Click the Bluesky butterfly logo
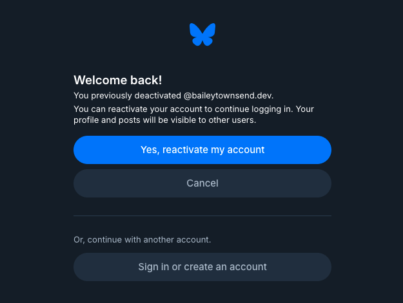Screen dimensions: 403x303 pyautogui.click(x=202, y=34)
